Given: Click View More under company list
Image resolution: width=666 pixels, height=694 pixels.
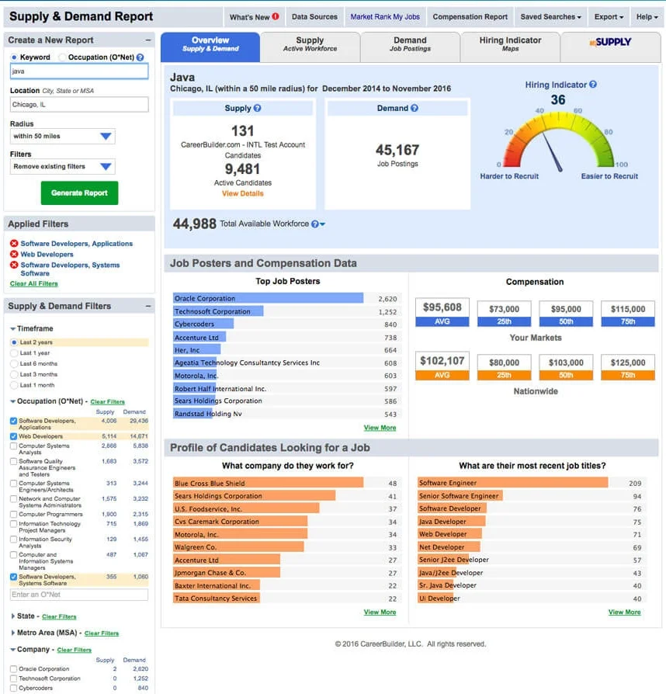Looking at the screenshot, I should [x=380, y=612].
